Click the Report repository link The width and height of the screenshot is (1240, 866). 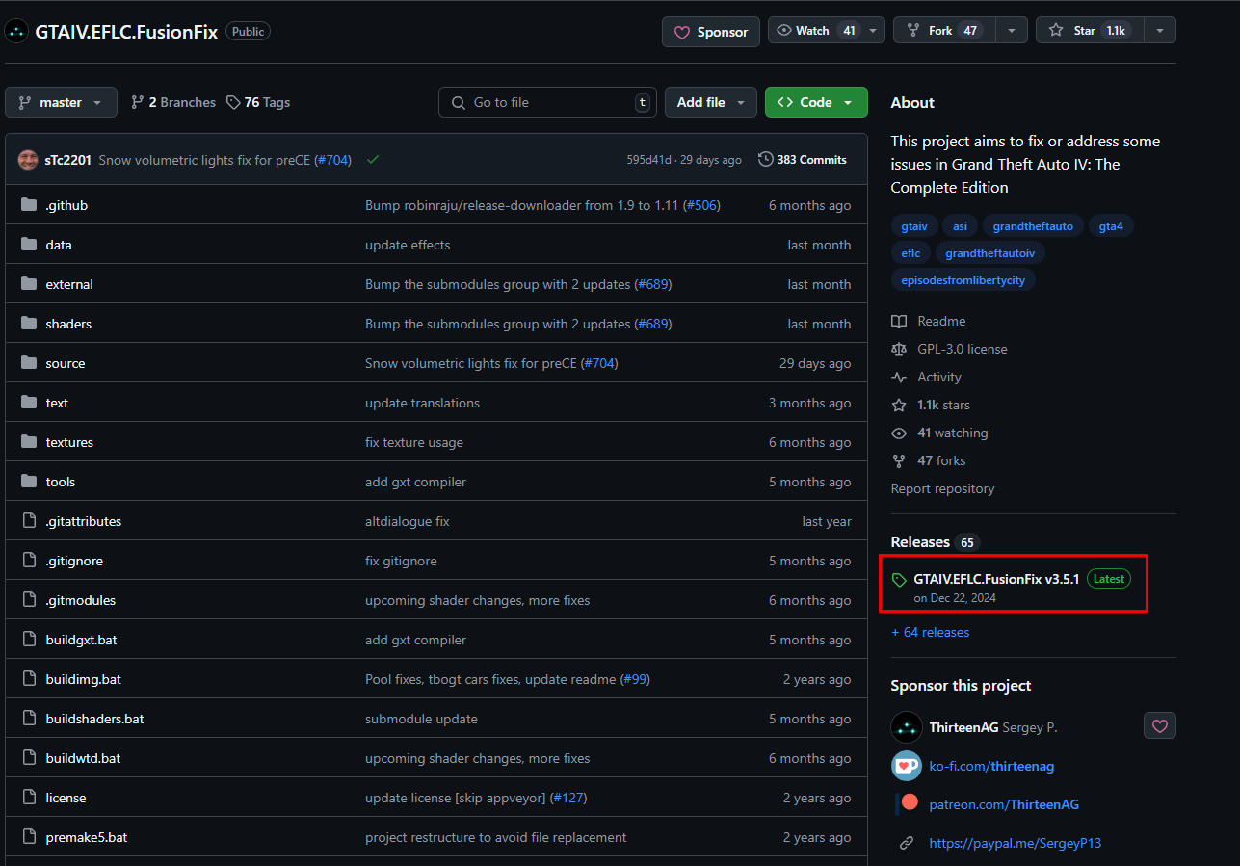[942, 488]
